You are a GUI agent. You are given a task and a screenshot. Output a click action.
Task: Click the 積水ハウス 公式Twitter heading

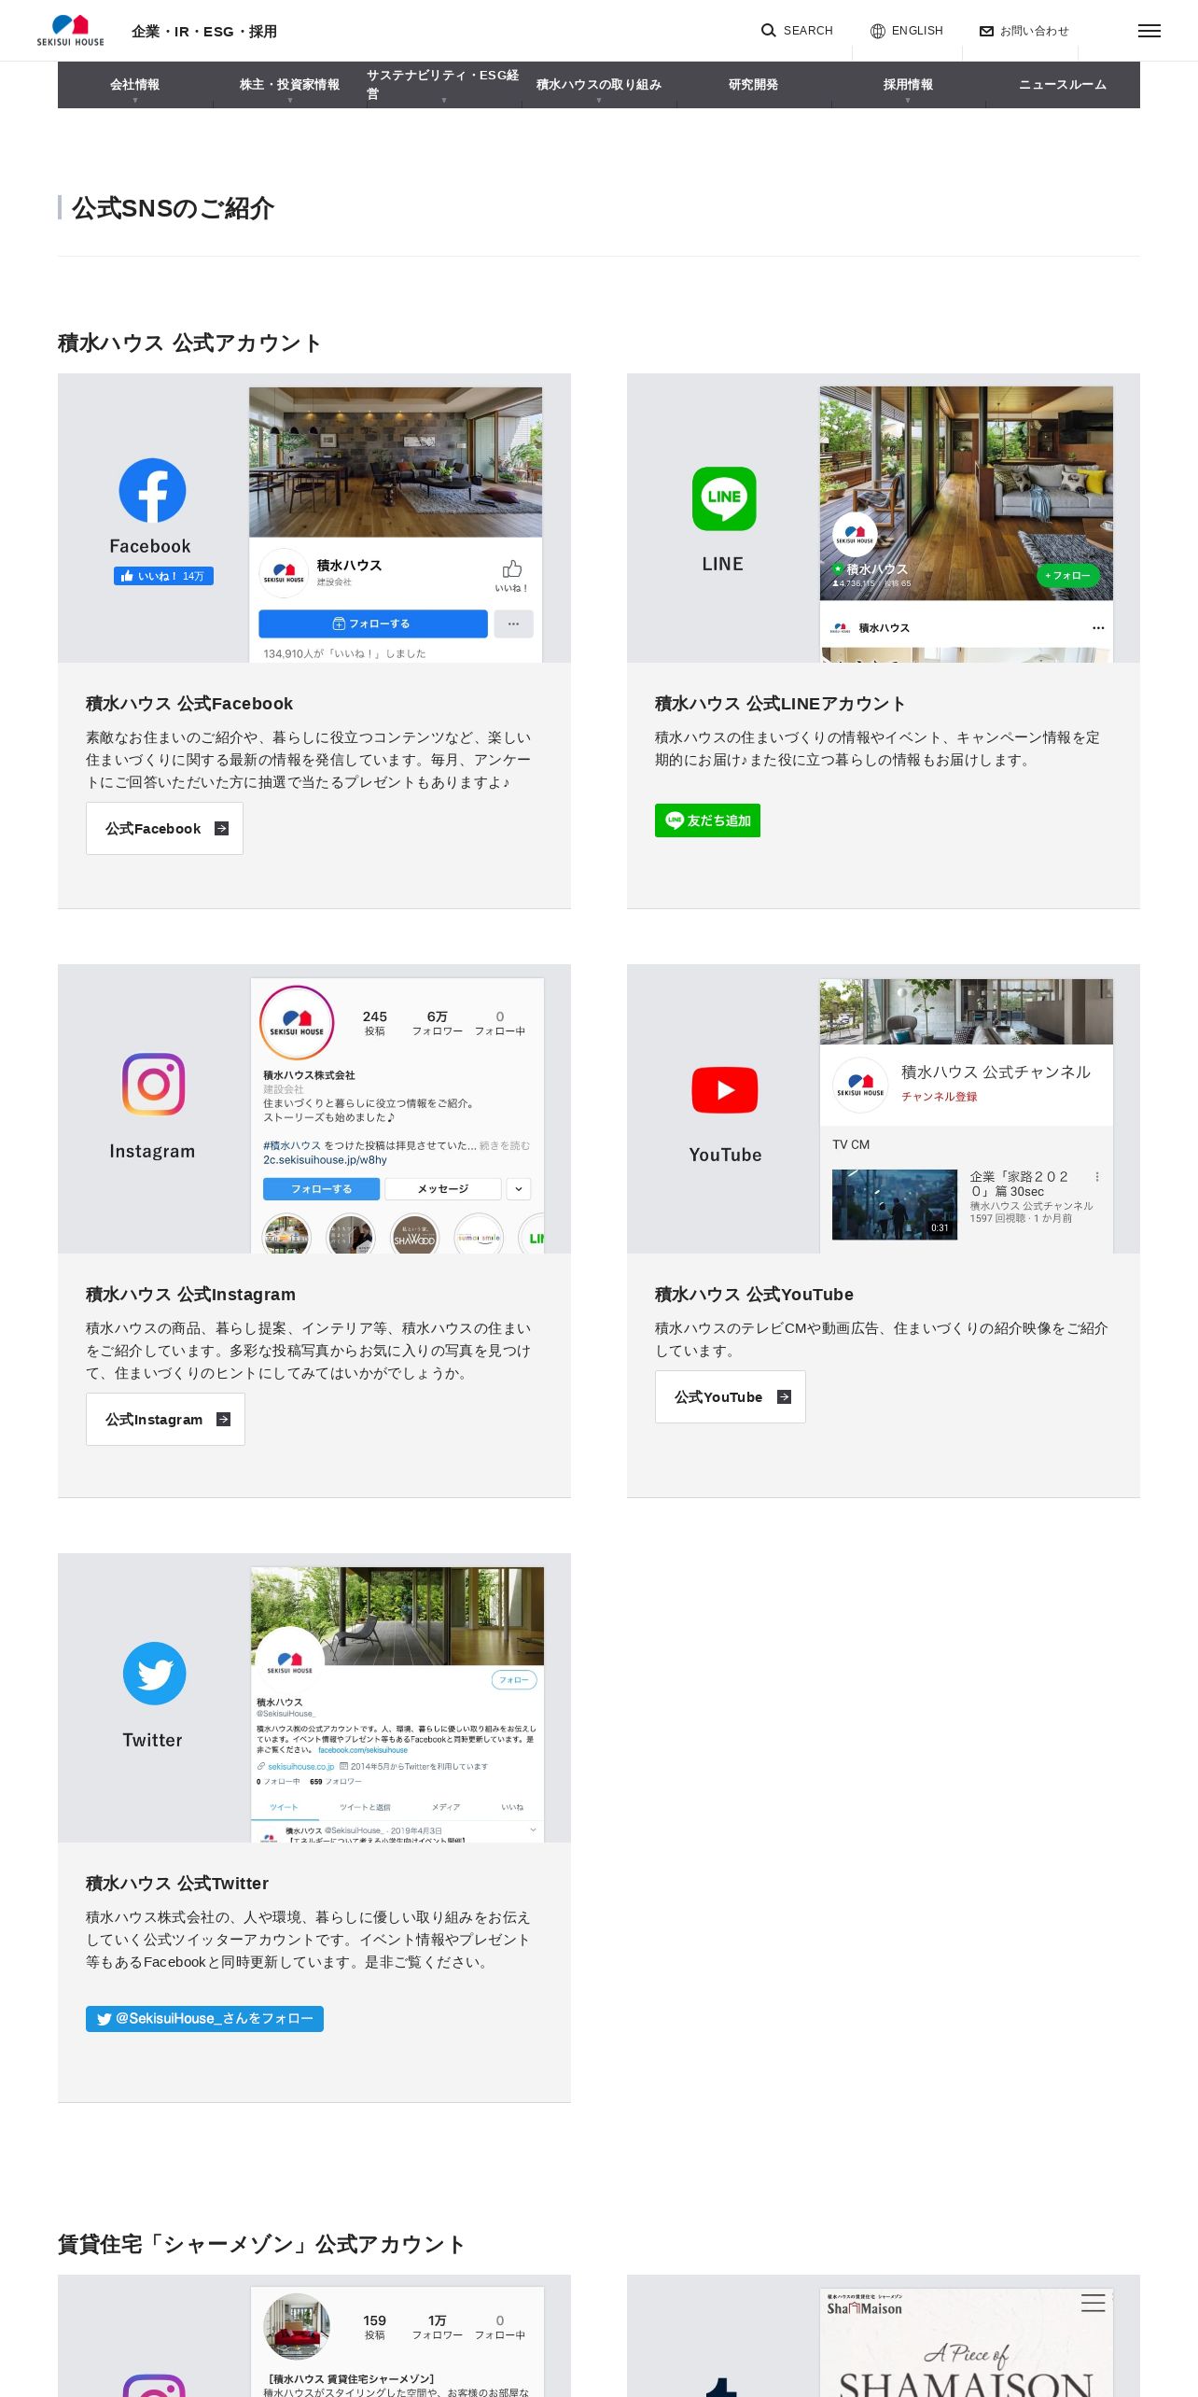point(177,1884)
